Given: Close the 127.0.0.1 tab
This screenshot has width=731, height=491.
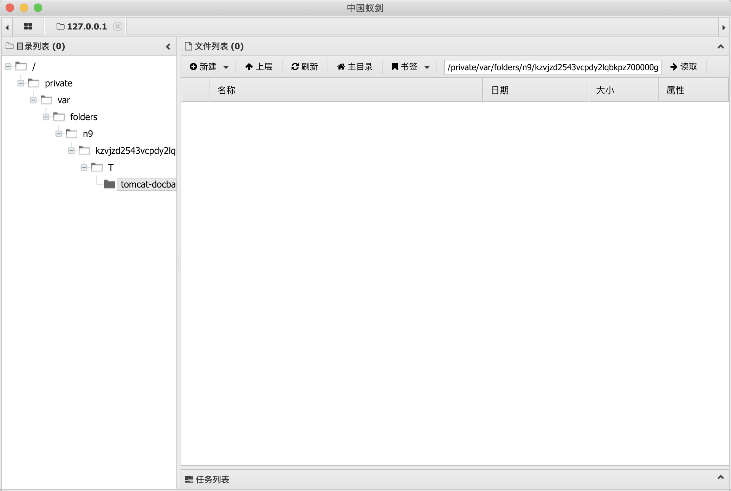Looking at the screenshot, I should click(118, 26).
